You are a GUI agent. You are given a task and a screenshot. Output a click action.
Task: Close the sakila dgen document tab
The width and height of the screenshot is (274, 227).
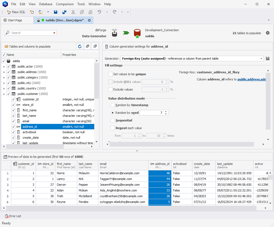pos(89,20)
